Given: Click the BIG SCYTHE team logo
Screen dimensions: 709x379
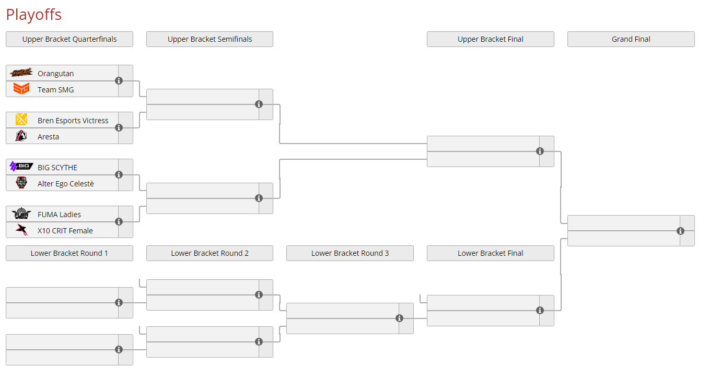Looking at the screenshot, I should coord(21,167).
